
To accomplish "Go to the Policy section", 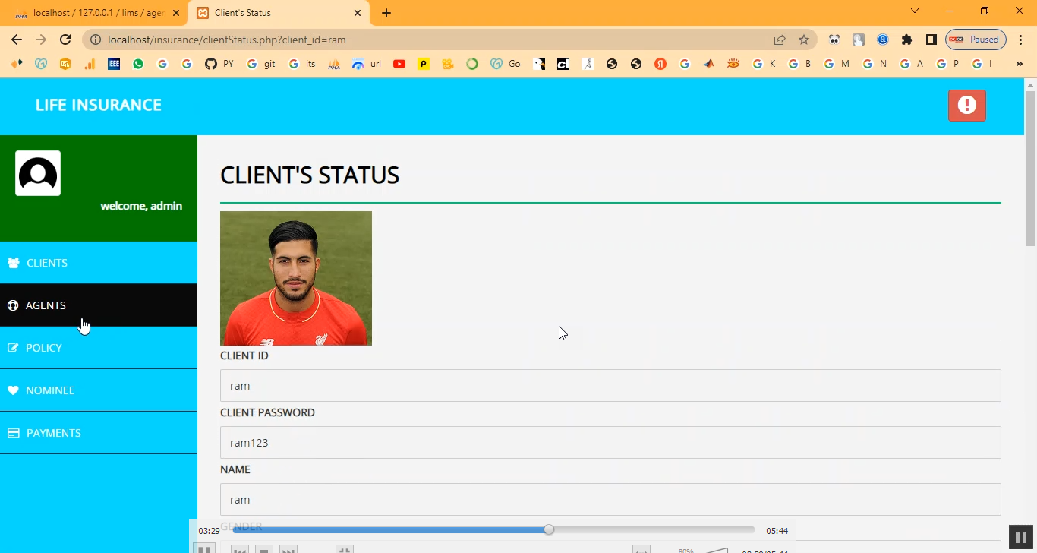I will click(43, 348).
